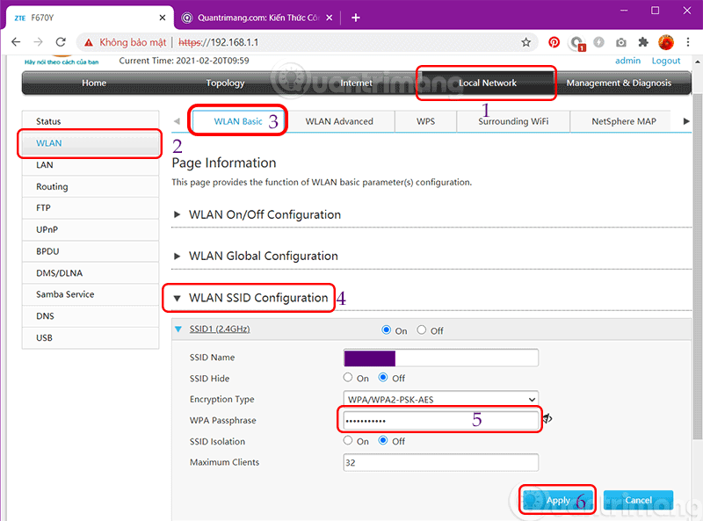The image size is (703, 521).
Task: Select On for SSID Isolation
Action: [x=349, y=441]
